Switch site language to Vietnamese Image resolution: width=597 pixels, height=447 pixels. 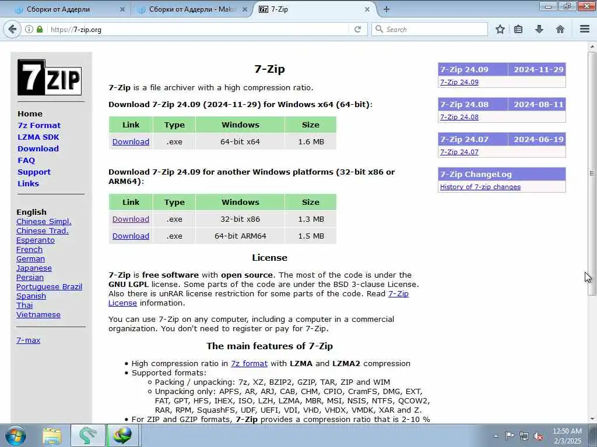[x=38, y=315]
